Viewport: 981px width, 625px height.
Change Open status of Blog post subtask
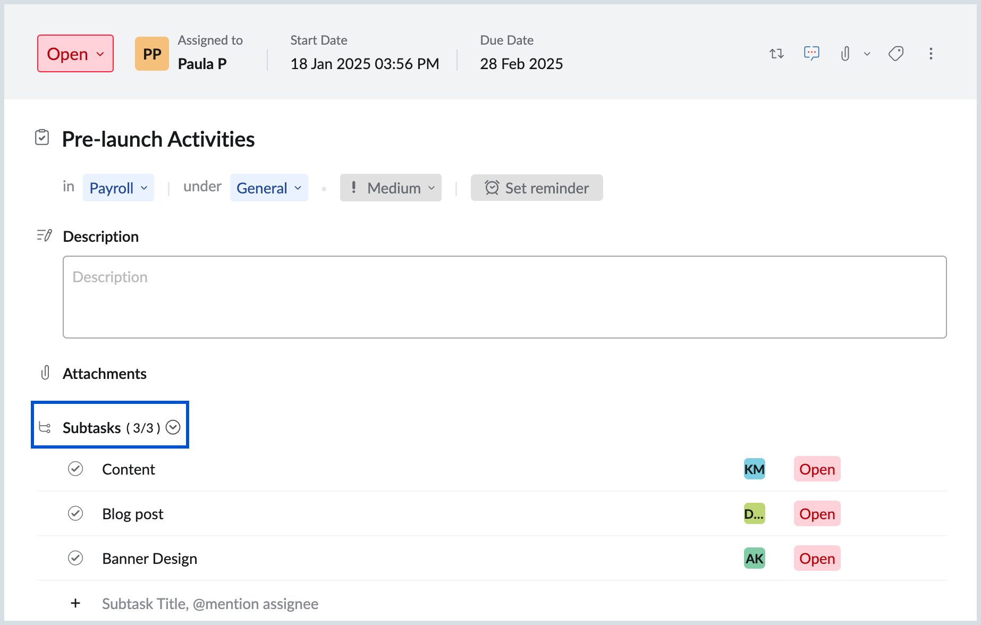click(x=817, y=513)
